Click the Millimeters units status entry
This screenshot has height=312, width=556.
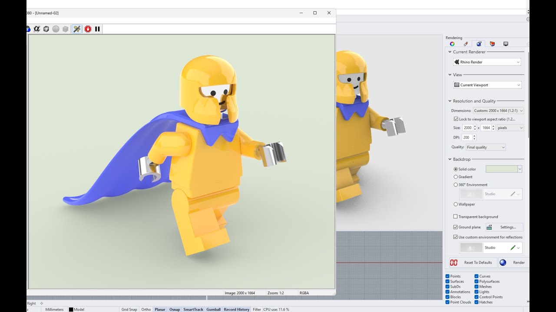tap(54, 309)
